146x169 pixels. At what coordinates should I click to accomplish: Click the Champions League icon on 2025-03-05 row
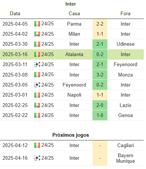[37, 85]
